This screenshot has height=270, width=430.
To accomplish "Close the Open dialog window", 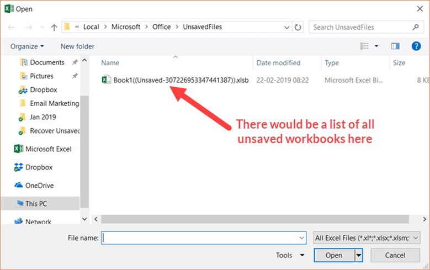I will (420, 9).
